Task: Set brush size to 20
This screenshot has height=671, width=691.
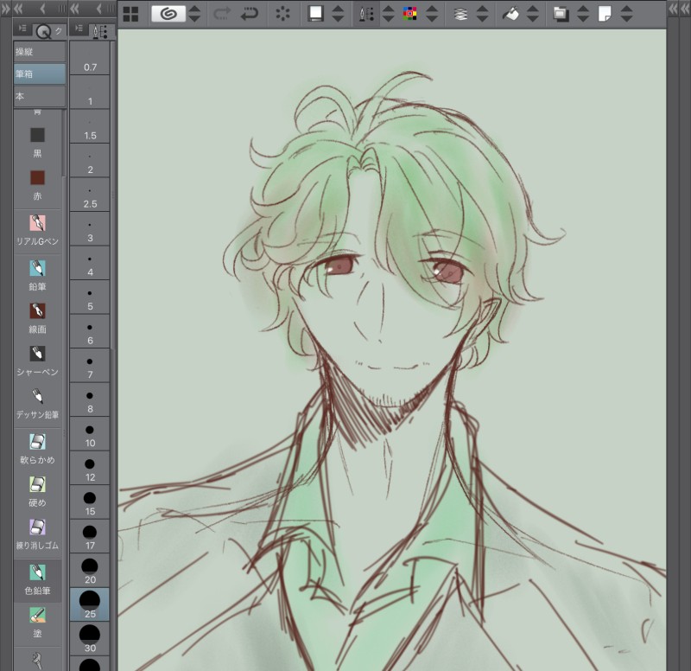Action: pyautogui.click(x=90, y=570)
